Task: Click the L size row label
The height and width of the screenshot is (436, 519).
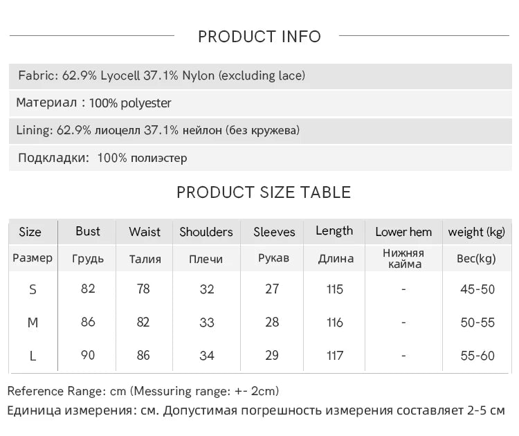Action: tap(33, 356)
